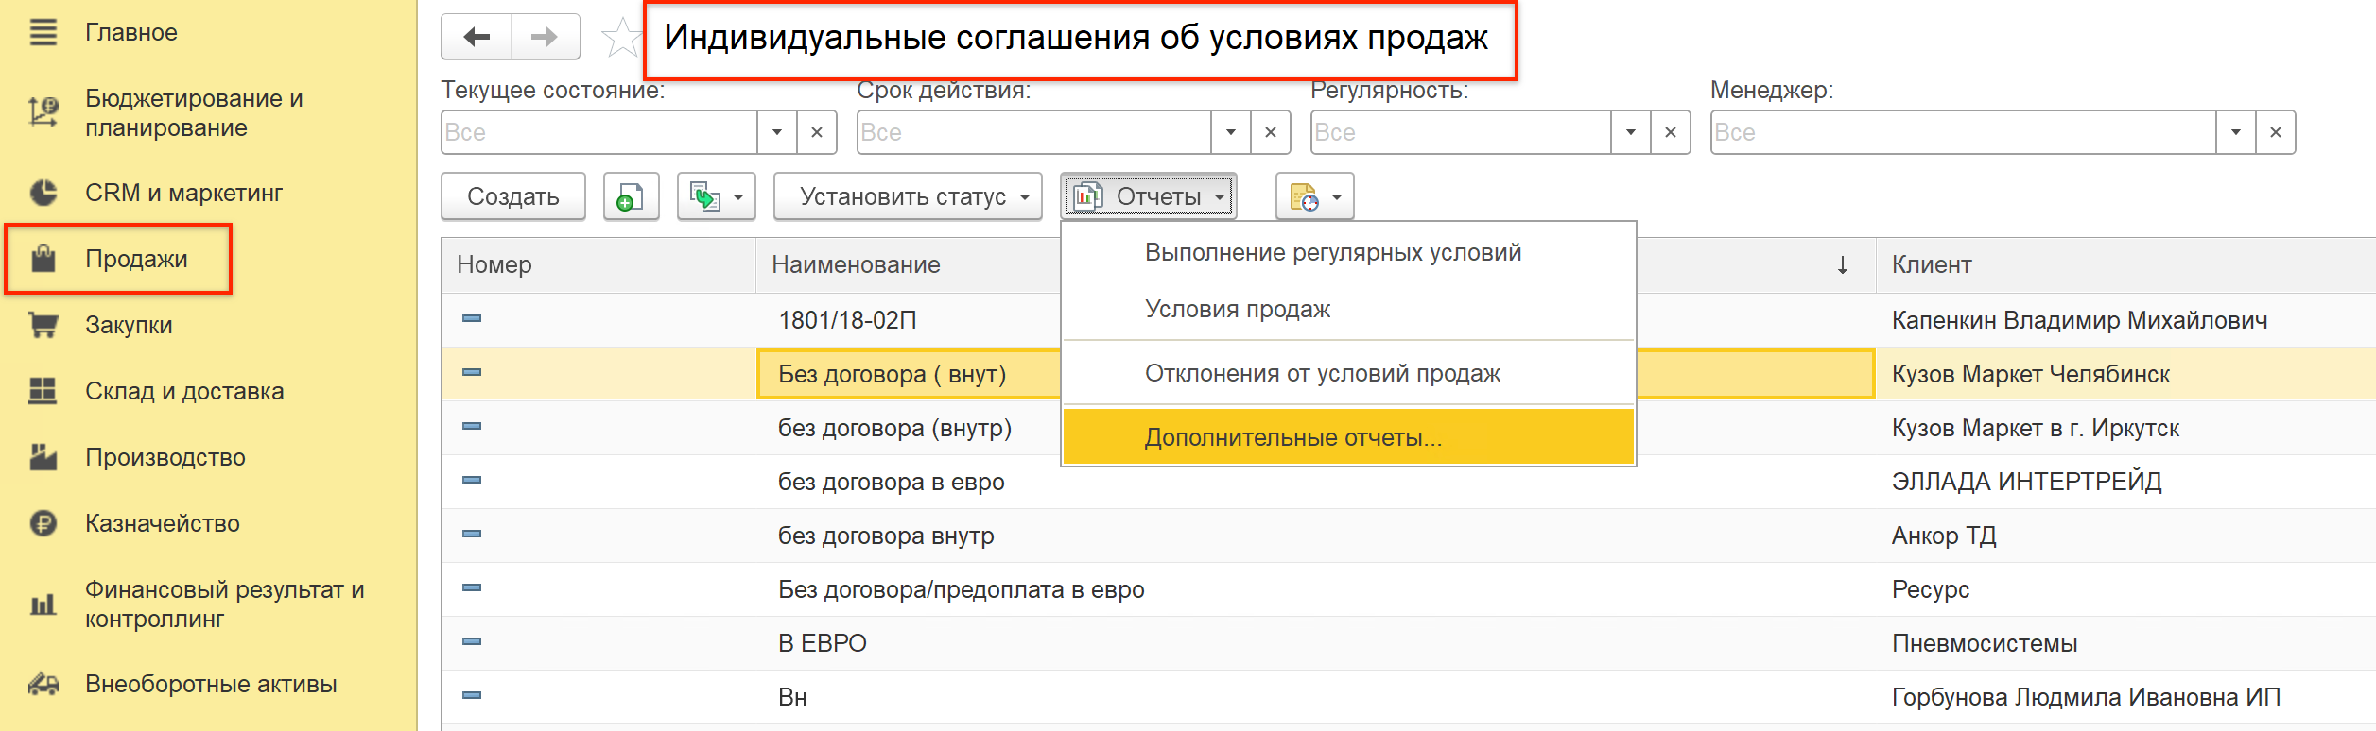Open the CRM и маркетинг section
The height and width of the screenshot is (731, 2376).
[x=183, y=193]
